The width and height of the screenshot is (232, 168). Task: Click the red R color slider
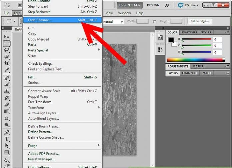pos(196,39)
